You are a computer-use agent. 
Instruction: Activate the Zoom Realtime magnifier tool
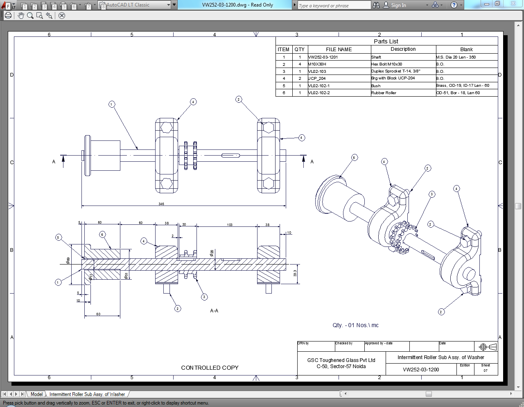tap(30, 16)
